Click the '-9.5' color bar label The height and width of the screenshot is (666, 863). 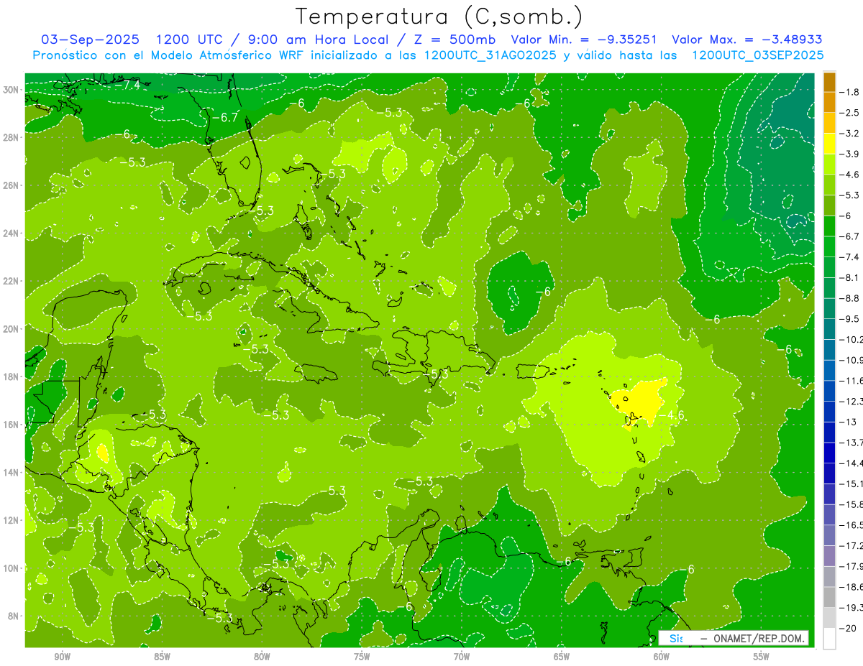coord(850,319)
